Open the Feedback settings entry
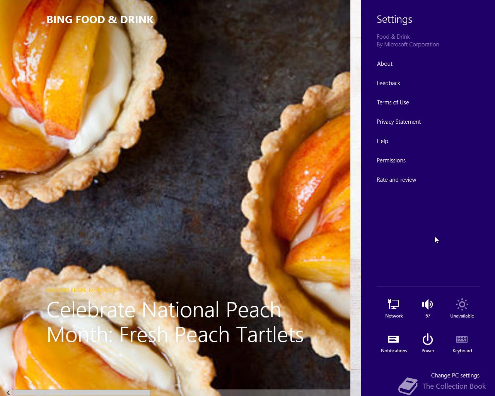 point(388,83)
